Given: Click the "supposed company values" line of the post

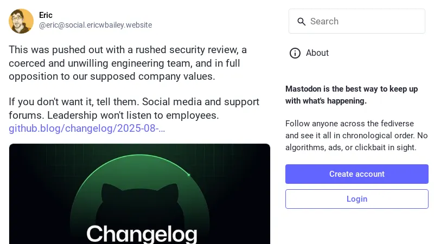Looking at the screenshot, I should [x=112, y=76].
